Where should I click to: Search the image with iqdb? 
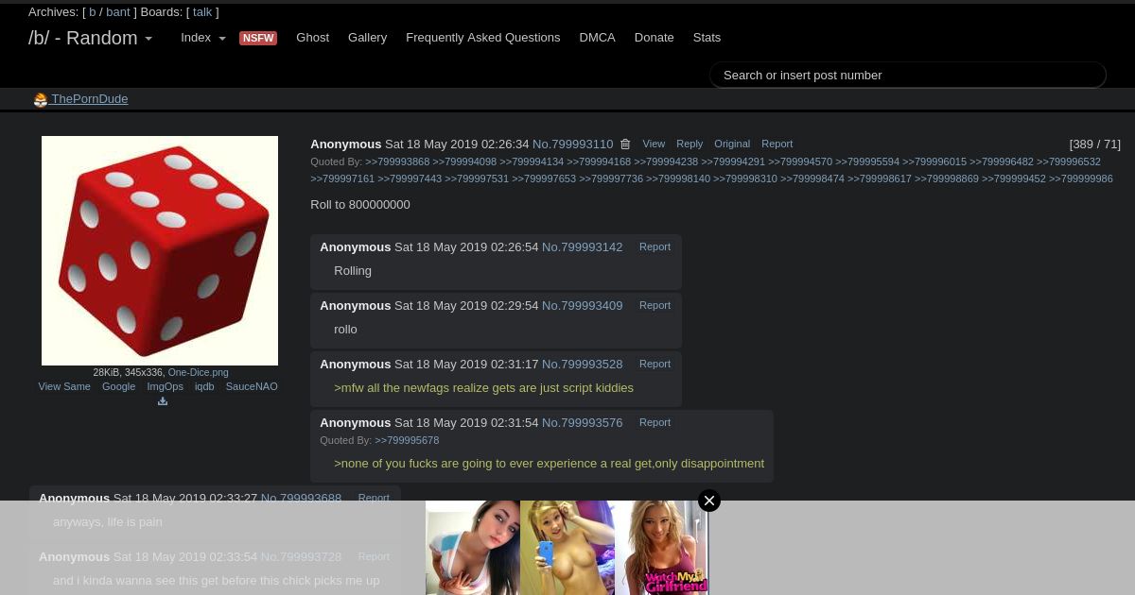tap(204, 386)
